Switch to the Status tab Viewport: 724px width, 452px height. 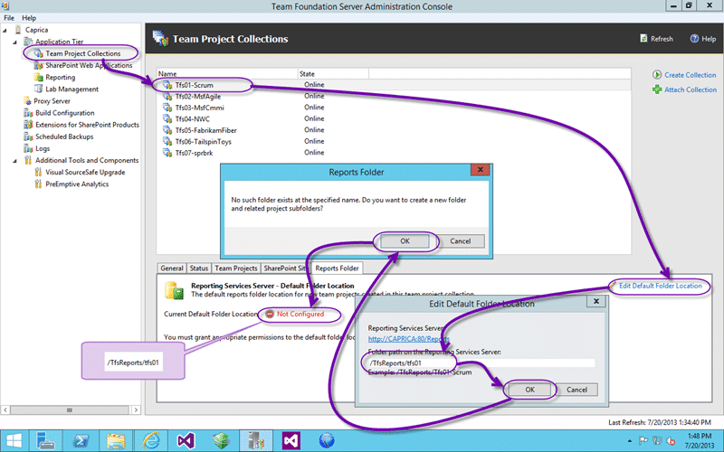[x=199, y=268]
